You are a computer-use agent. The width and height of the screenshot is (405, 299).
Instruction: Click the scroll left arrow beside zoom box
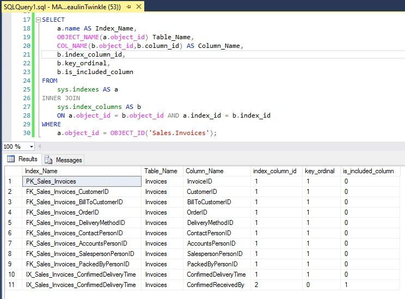click(x=40, y=147)
